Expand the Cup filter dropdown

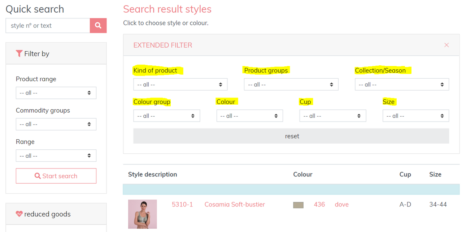332,116
